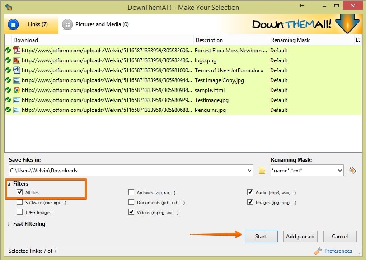Open Preferences from the status bar
Viewport: 366px width, 260px height.
tap(333, 251)
